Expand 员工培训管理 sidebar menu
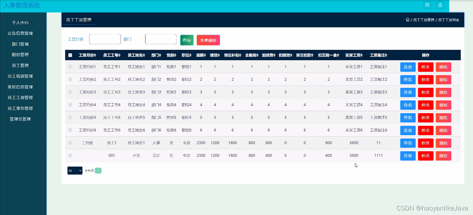The height and width of the screenshot is (215, 473). coord(22,76)
